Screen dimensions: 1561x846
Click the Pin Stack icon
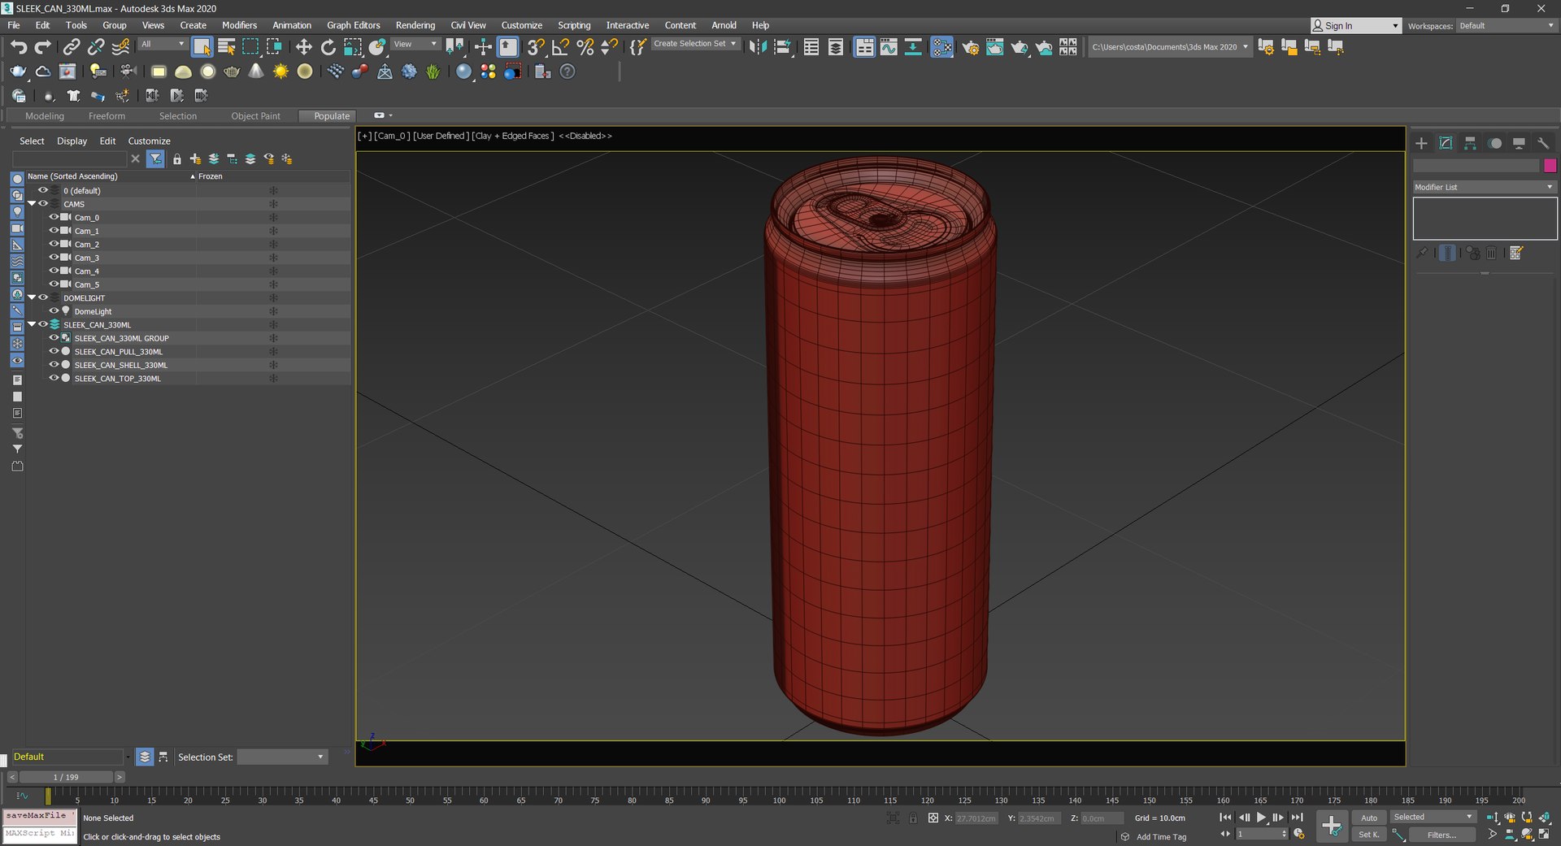click(x=1421, y=254)
